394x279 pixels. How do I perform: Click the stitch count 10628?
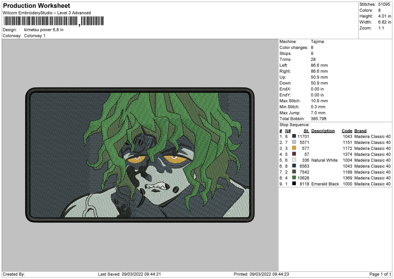tap(303, 178)
